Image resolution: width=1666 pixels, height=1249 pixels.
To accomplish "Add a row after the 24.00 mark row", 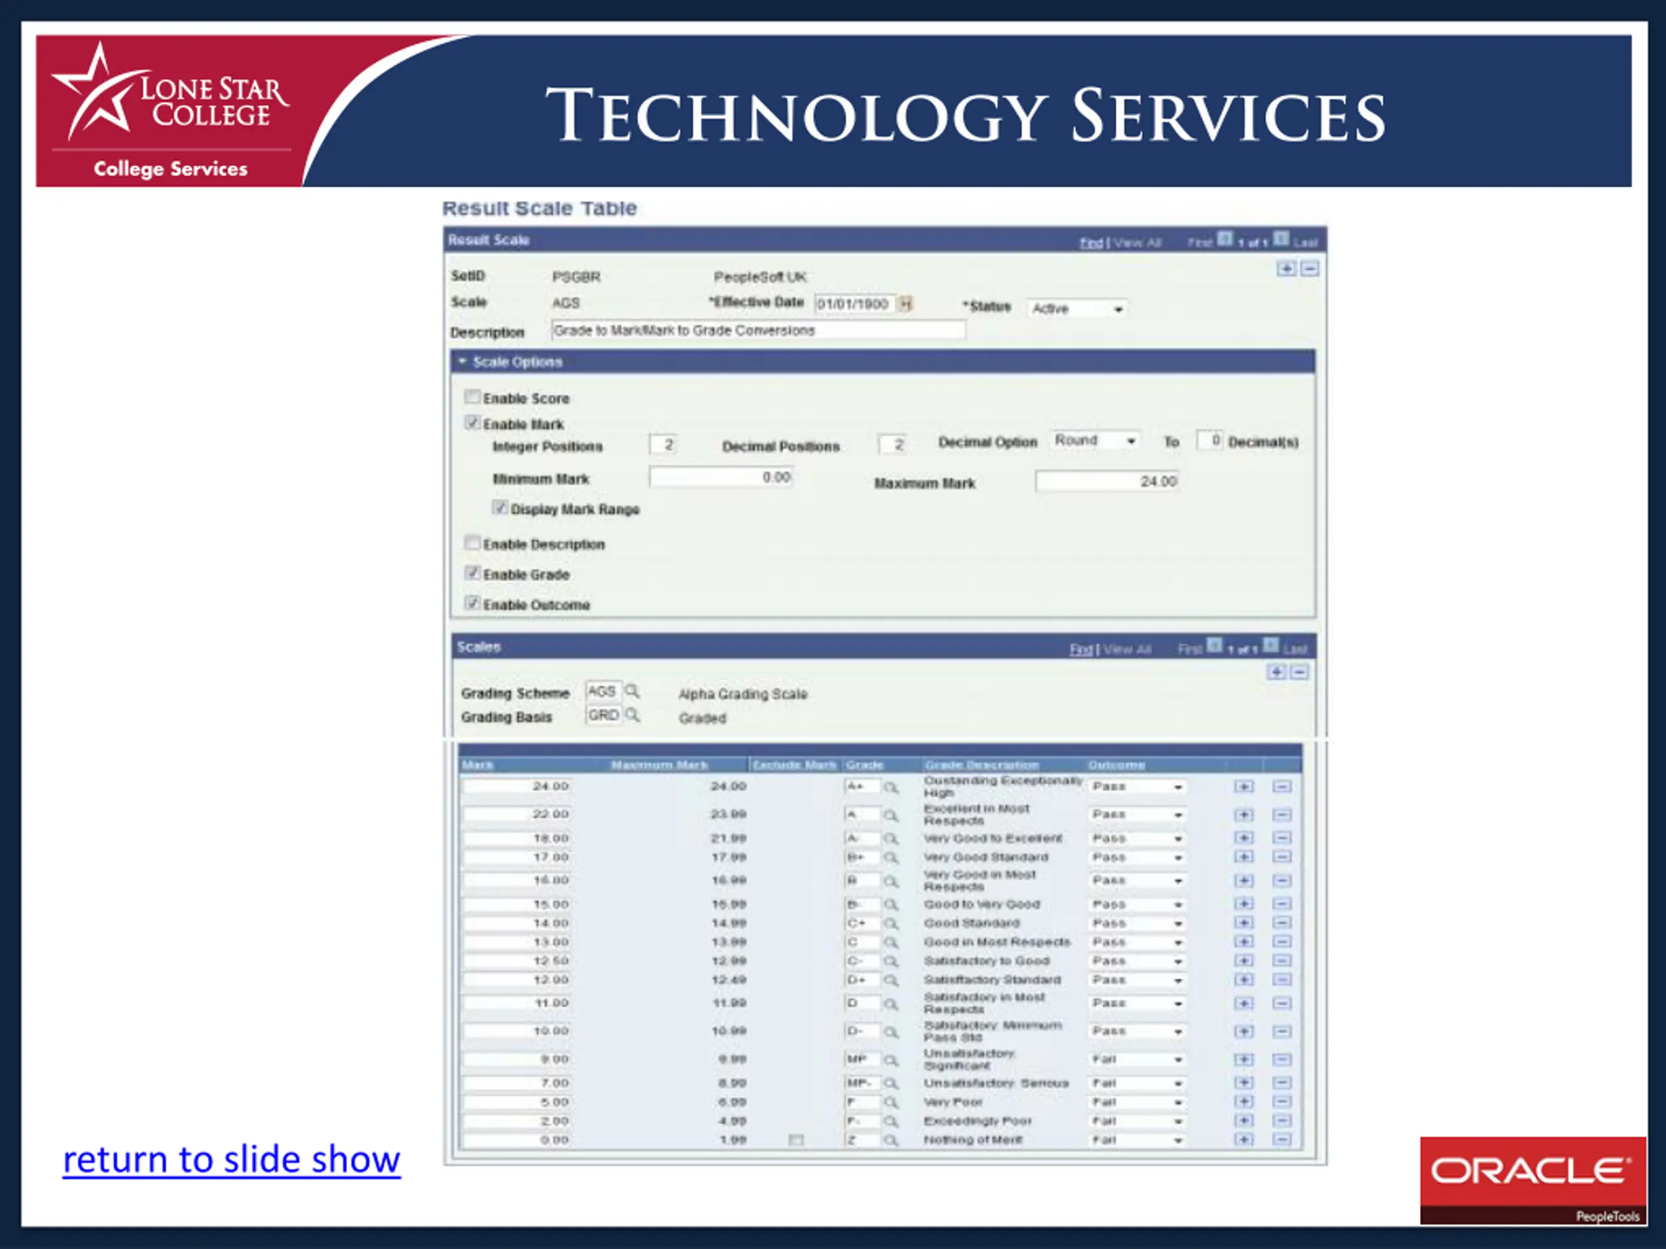I will [1244, 786].
